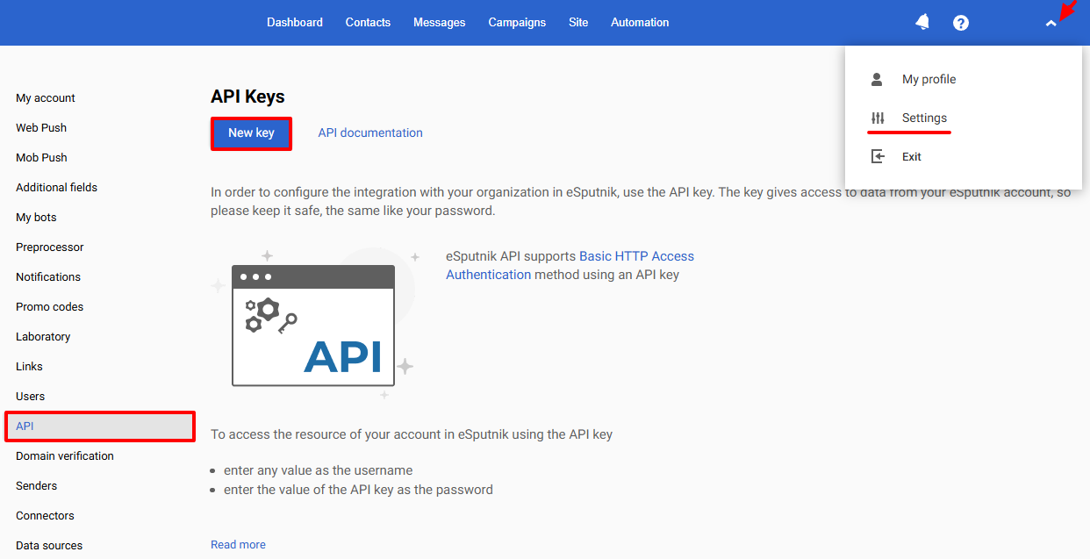Click the sliders icon beside Settings
The width and height of the screenshot is (1090, 559).
coord(878,118)
